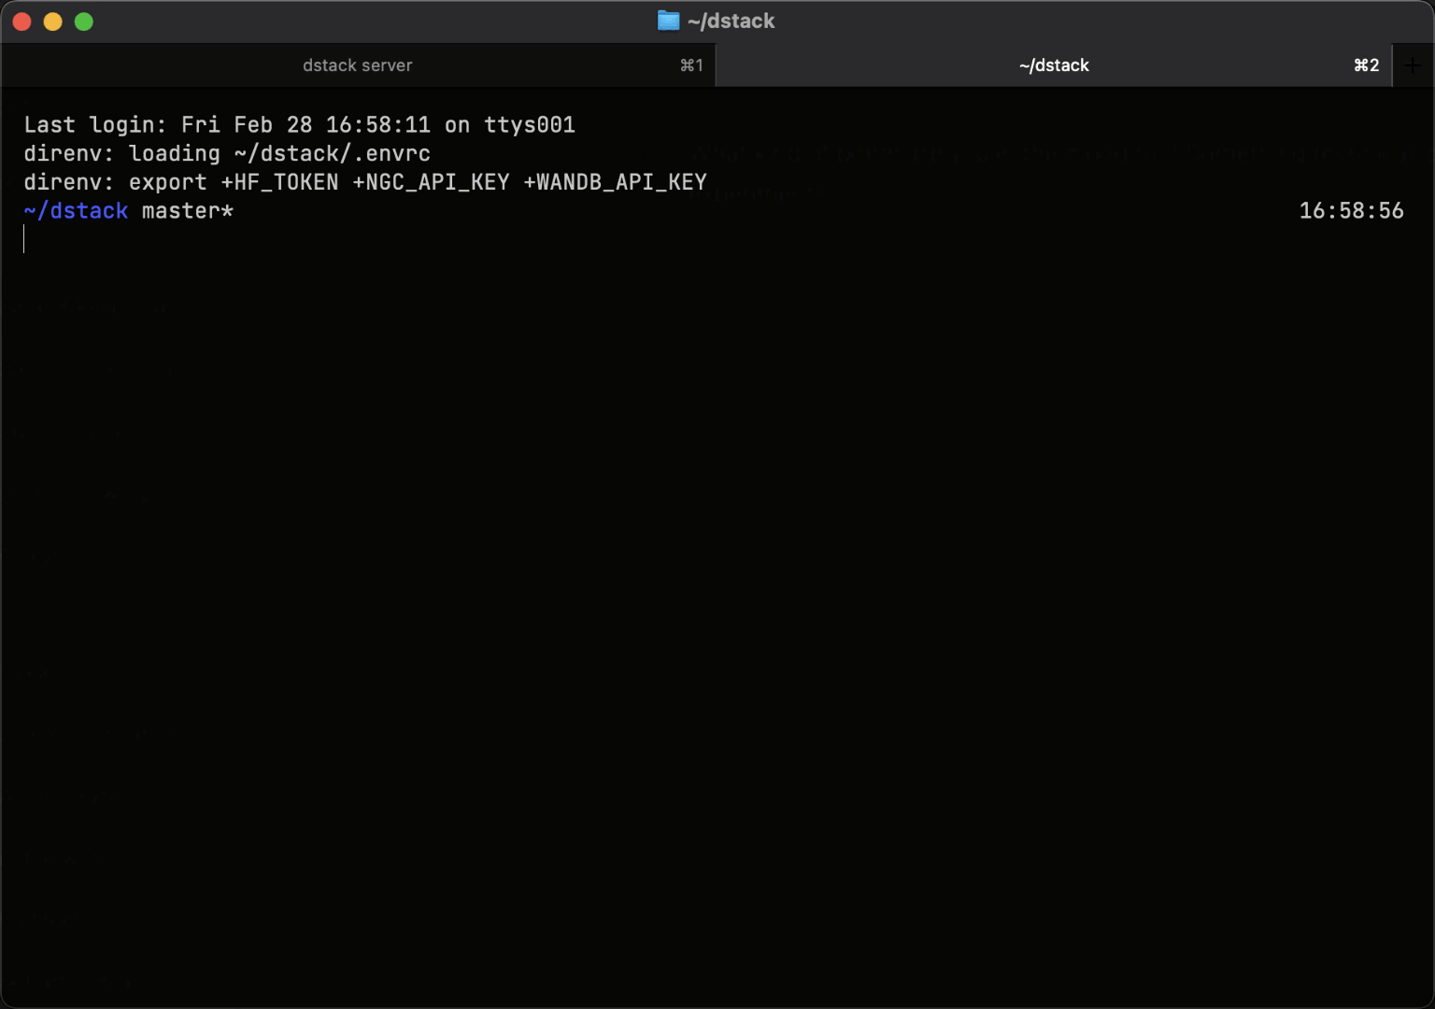
Task: Place cursor at the prompt input line
Action: [717, 240]
